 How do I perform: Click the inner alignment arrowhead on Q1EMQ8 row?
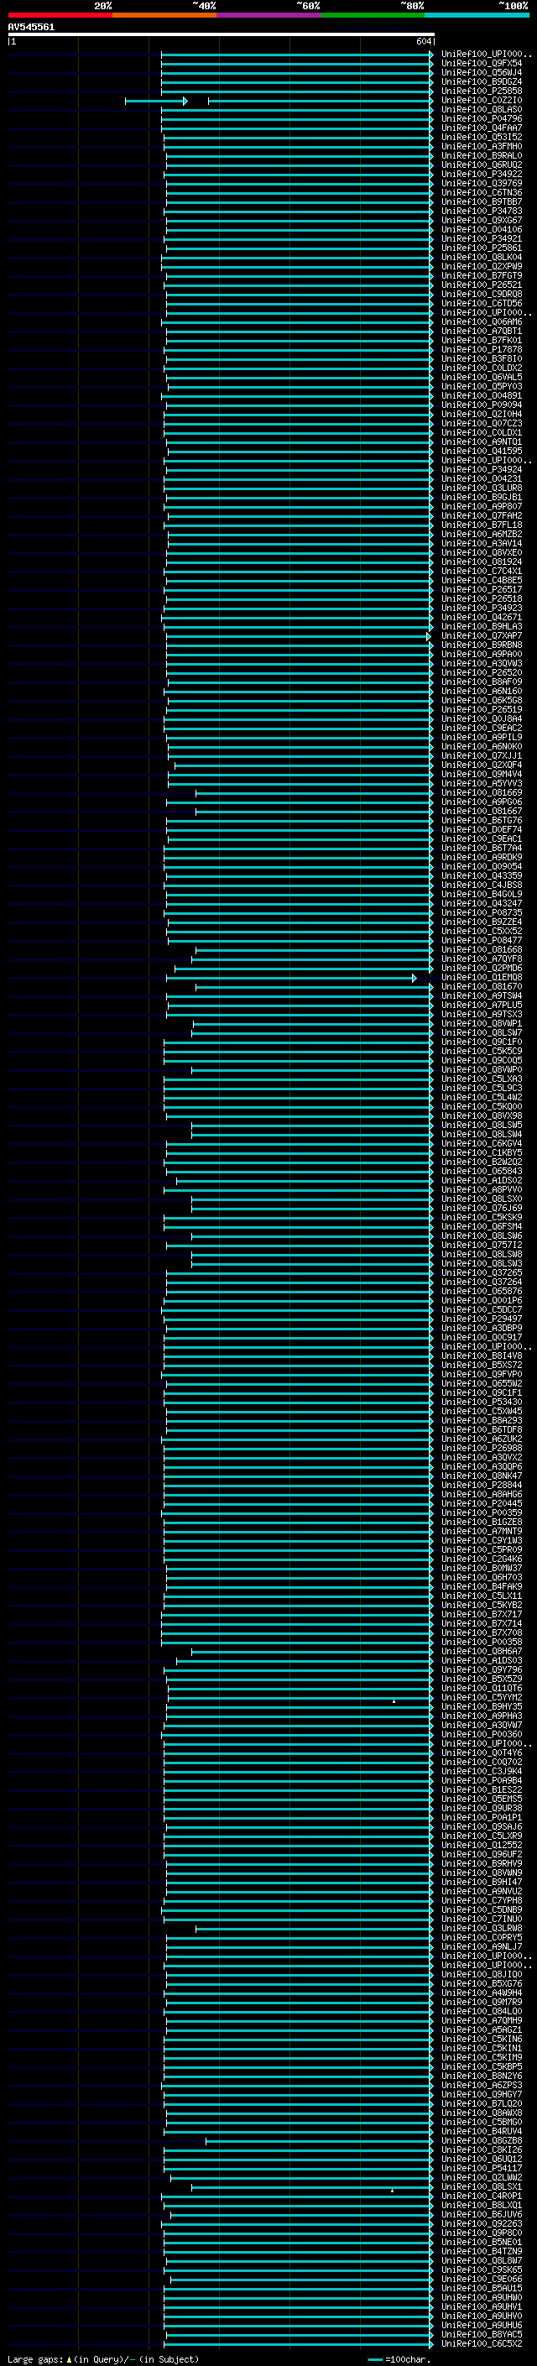414,978
